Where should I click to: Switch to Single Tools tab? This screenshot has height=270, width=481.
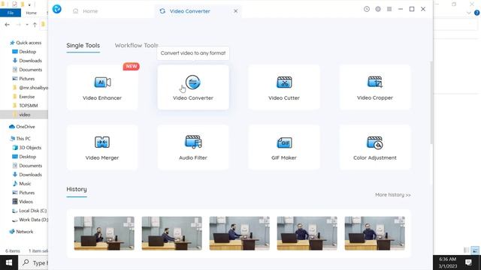83,46
